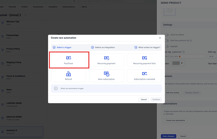Viewport: 217px width, 139px height.
Task: Pick the Recurring payment fails icon
Action: pyautogui.click(x=144, y=58)
